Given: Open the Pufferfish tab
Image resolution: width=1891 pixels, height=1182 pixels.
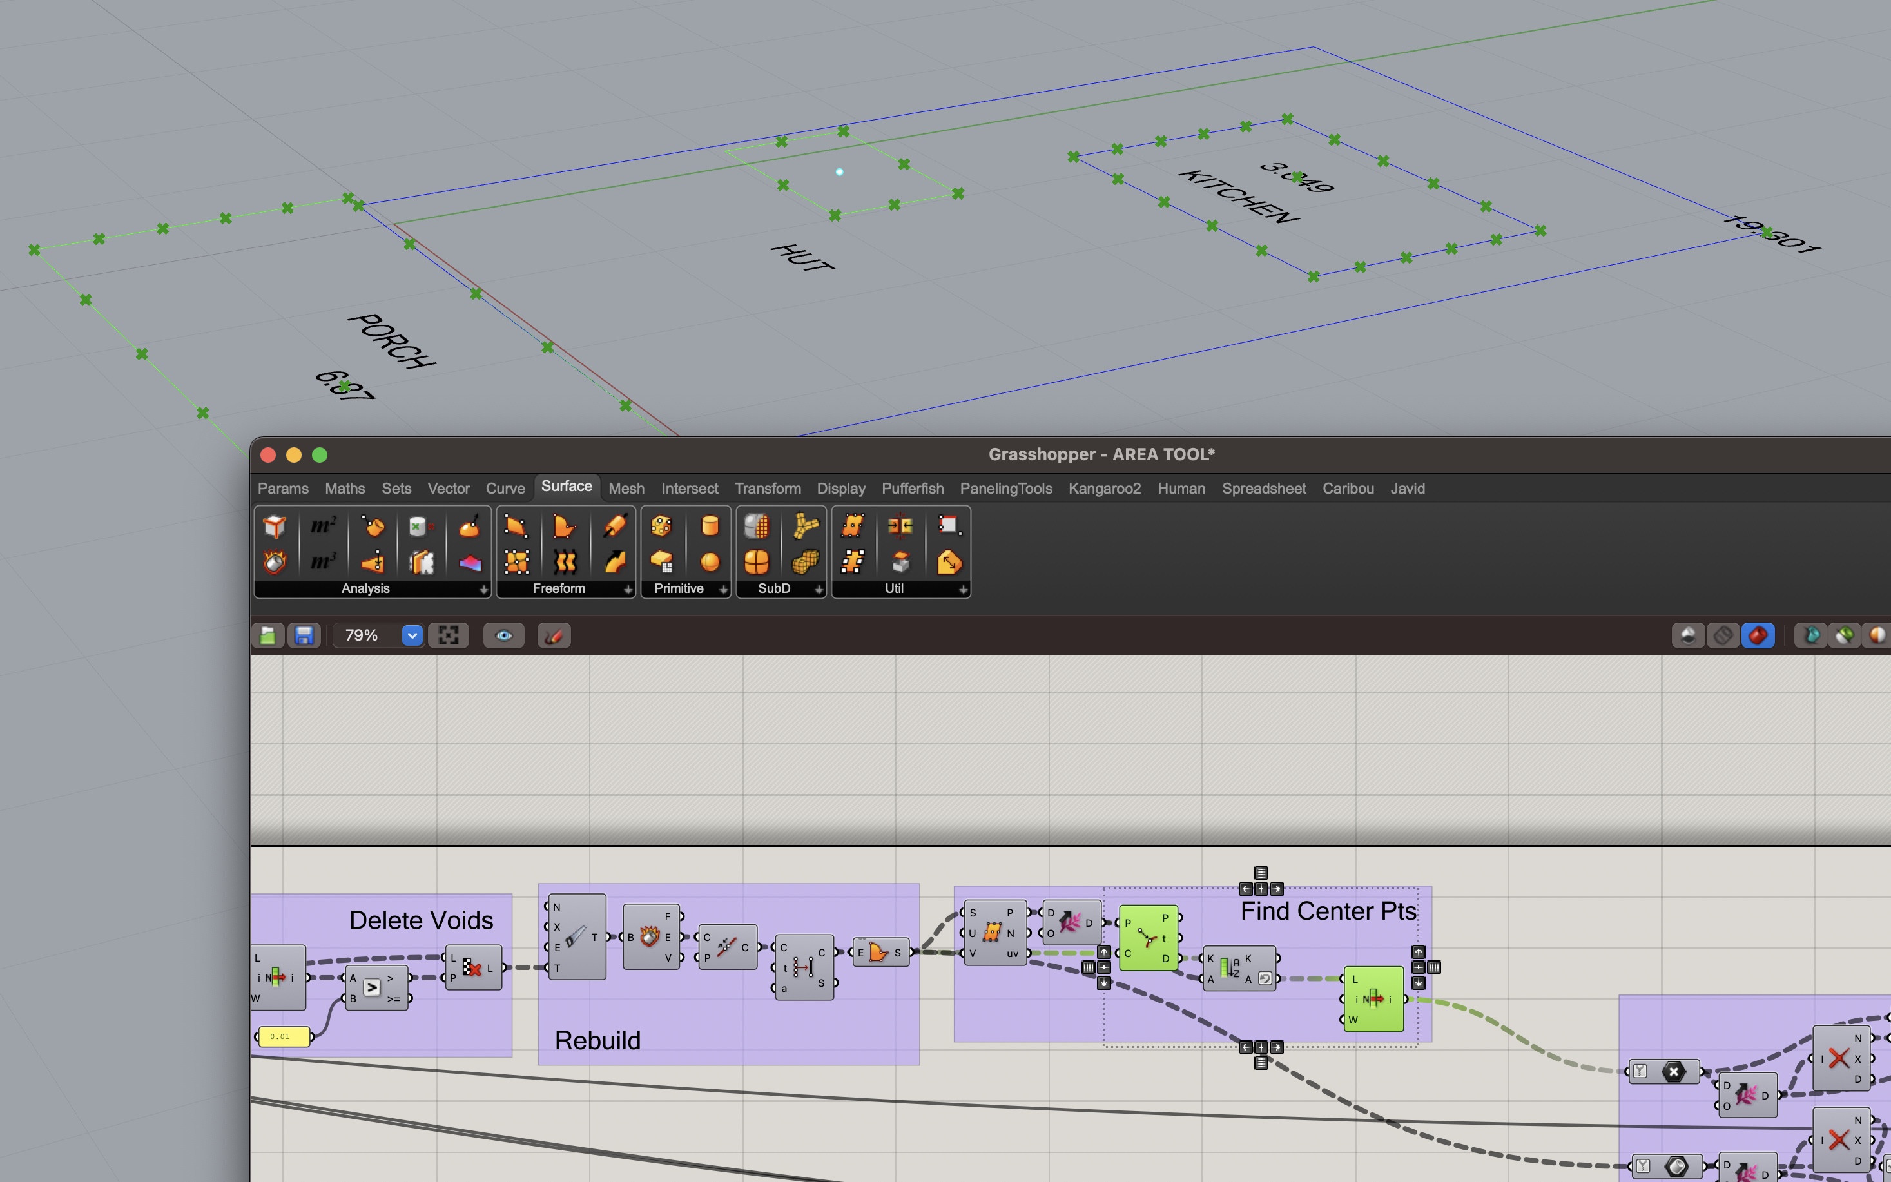Looking at the screenshot, I should (912, 489).
